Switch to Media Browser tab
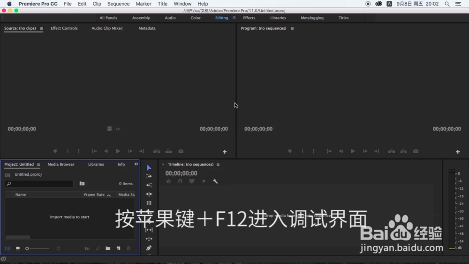Image resolution: width=469 pixels, height=264 pixels. click(x=61, y=164)
